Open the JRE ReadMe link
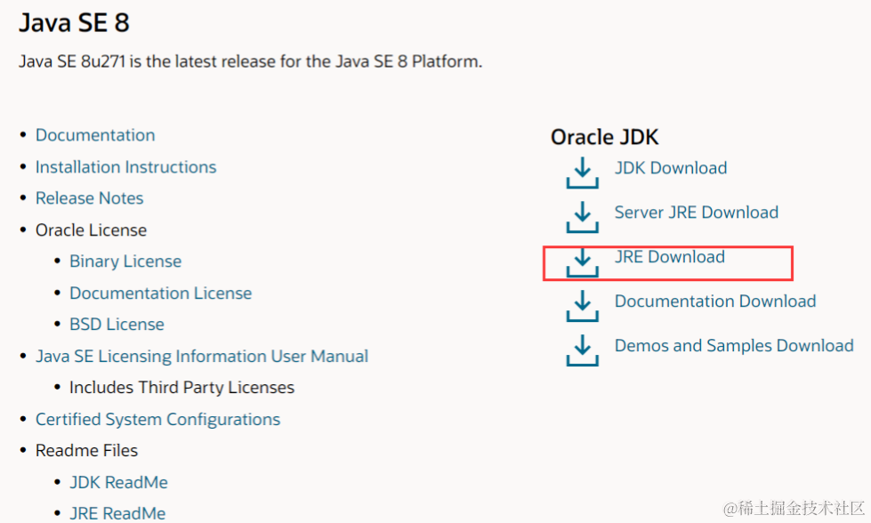The image size is (871, 523). coord(117,513)
